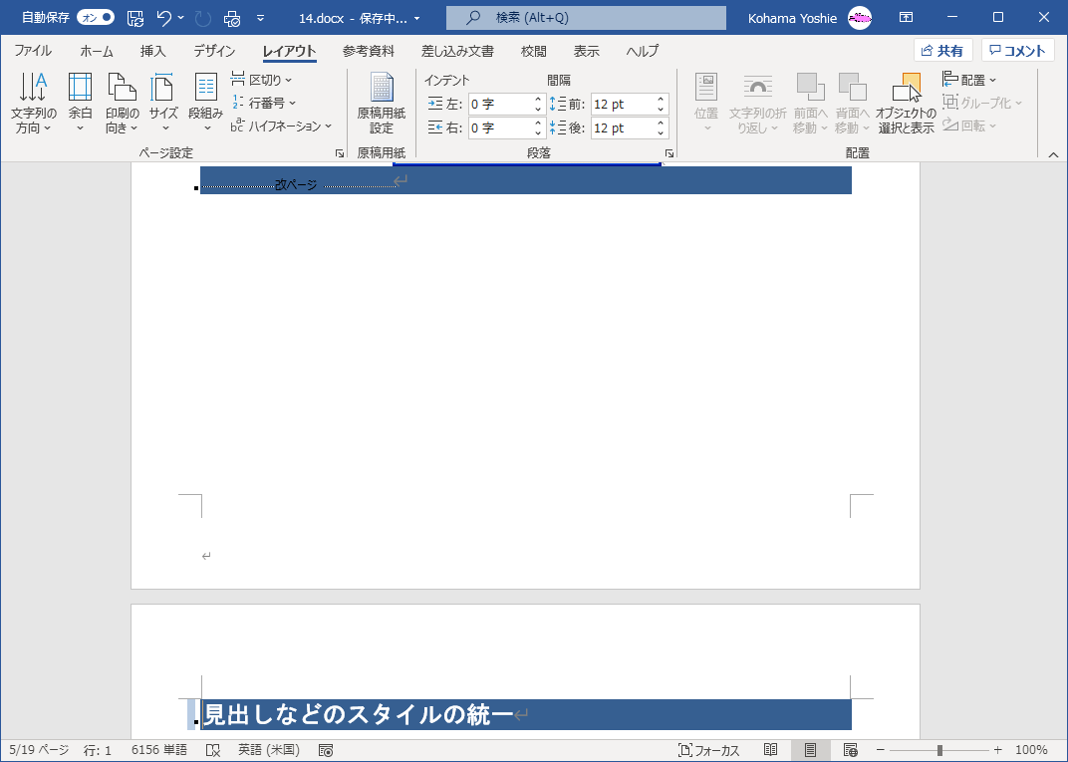The height and width of the screenshot is (762, 1068).
Task: Adjust the zoom slider at bottom right
Action: pos(939,749)
